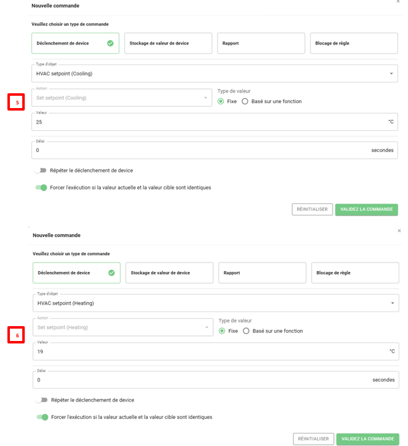Choose Basé sur une fonction for Heating
This screenshot has height=446, width=408.
pos(247,331)
